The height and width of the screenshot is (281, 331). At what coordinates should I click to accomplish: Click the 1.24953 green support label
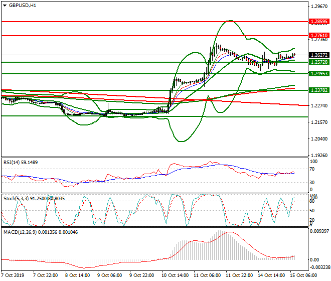pyautogui.click(x=319, y=74)
